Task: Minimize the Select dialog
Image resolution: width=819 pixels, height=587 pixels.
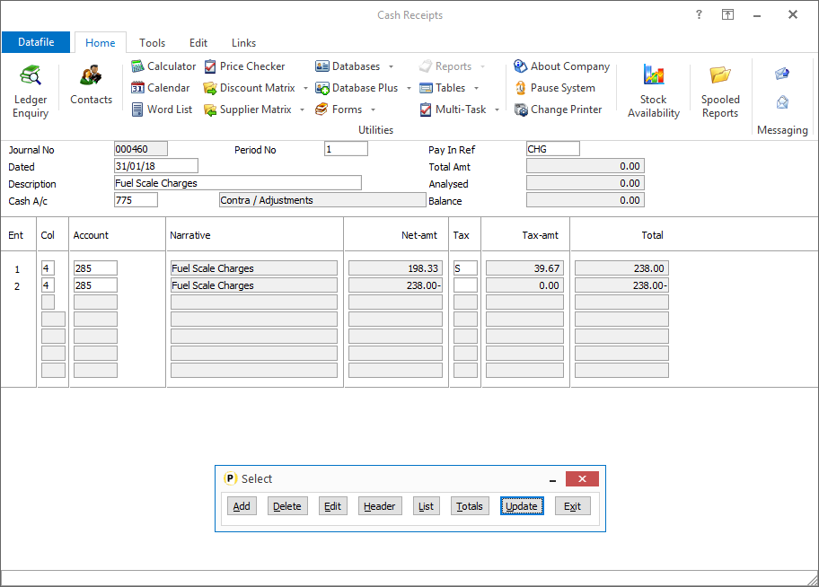Action: 552,479
